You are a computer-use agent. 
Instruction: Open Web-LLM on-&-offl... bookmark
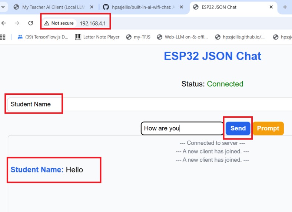pos(182,37)
